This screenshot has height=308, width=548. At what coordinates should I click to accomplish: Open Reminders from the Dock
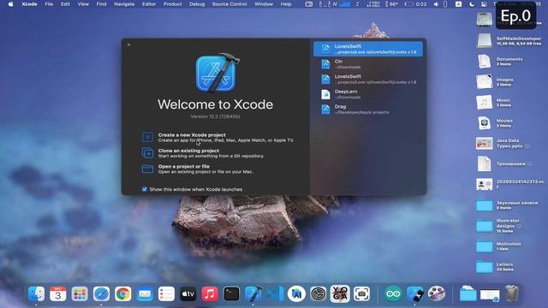coord(166,294)
